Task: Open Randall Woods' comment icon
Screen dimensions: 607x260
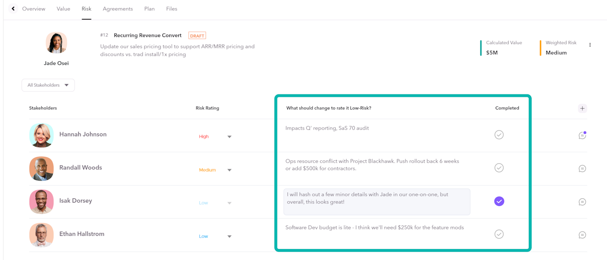Action: pos(582,168)
